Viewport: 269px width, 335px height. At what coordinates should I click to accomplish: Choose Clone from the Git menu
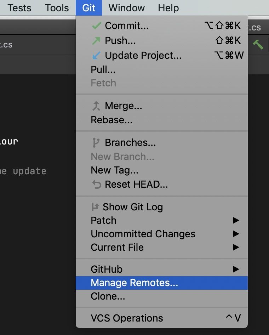click(162, 296)
